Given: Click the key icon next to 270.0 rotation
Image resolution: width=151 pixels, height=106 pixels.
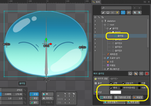Looking at the screenshot, I should (x=25, y=90).
